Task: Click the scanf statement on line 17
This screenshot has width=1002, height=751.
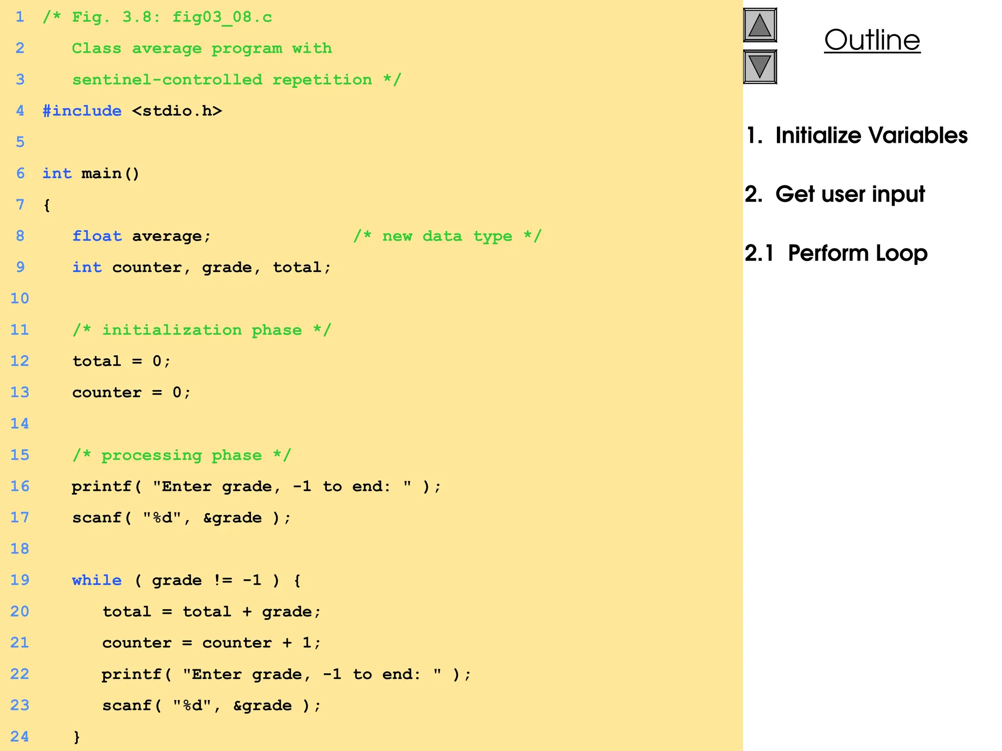Action: click(182, 518)
